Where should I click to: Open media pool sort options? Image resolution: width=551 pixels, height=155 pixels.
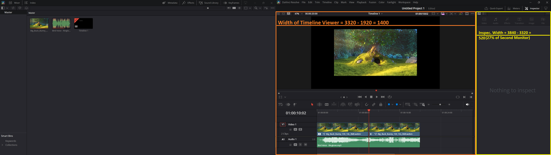266,8
